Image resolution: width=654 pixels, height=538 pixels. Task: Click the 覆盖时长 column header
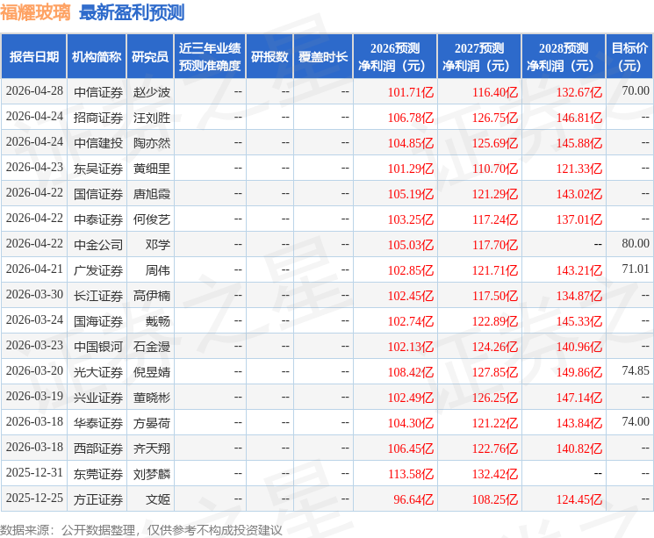323,56
